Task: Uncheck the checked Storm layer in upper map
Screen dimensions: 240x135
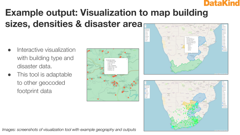Action: pyautogui.click(x=222, y=29)
